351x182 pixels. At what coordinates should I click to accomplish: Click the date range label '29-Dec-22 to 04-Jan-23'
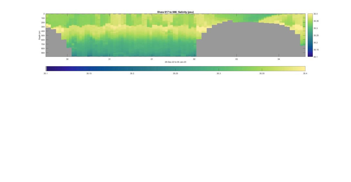pos(175,62)
